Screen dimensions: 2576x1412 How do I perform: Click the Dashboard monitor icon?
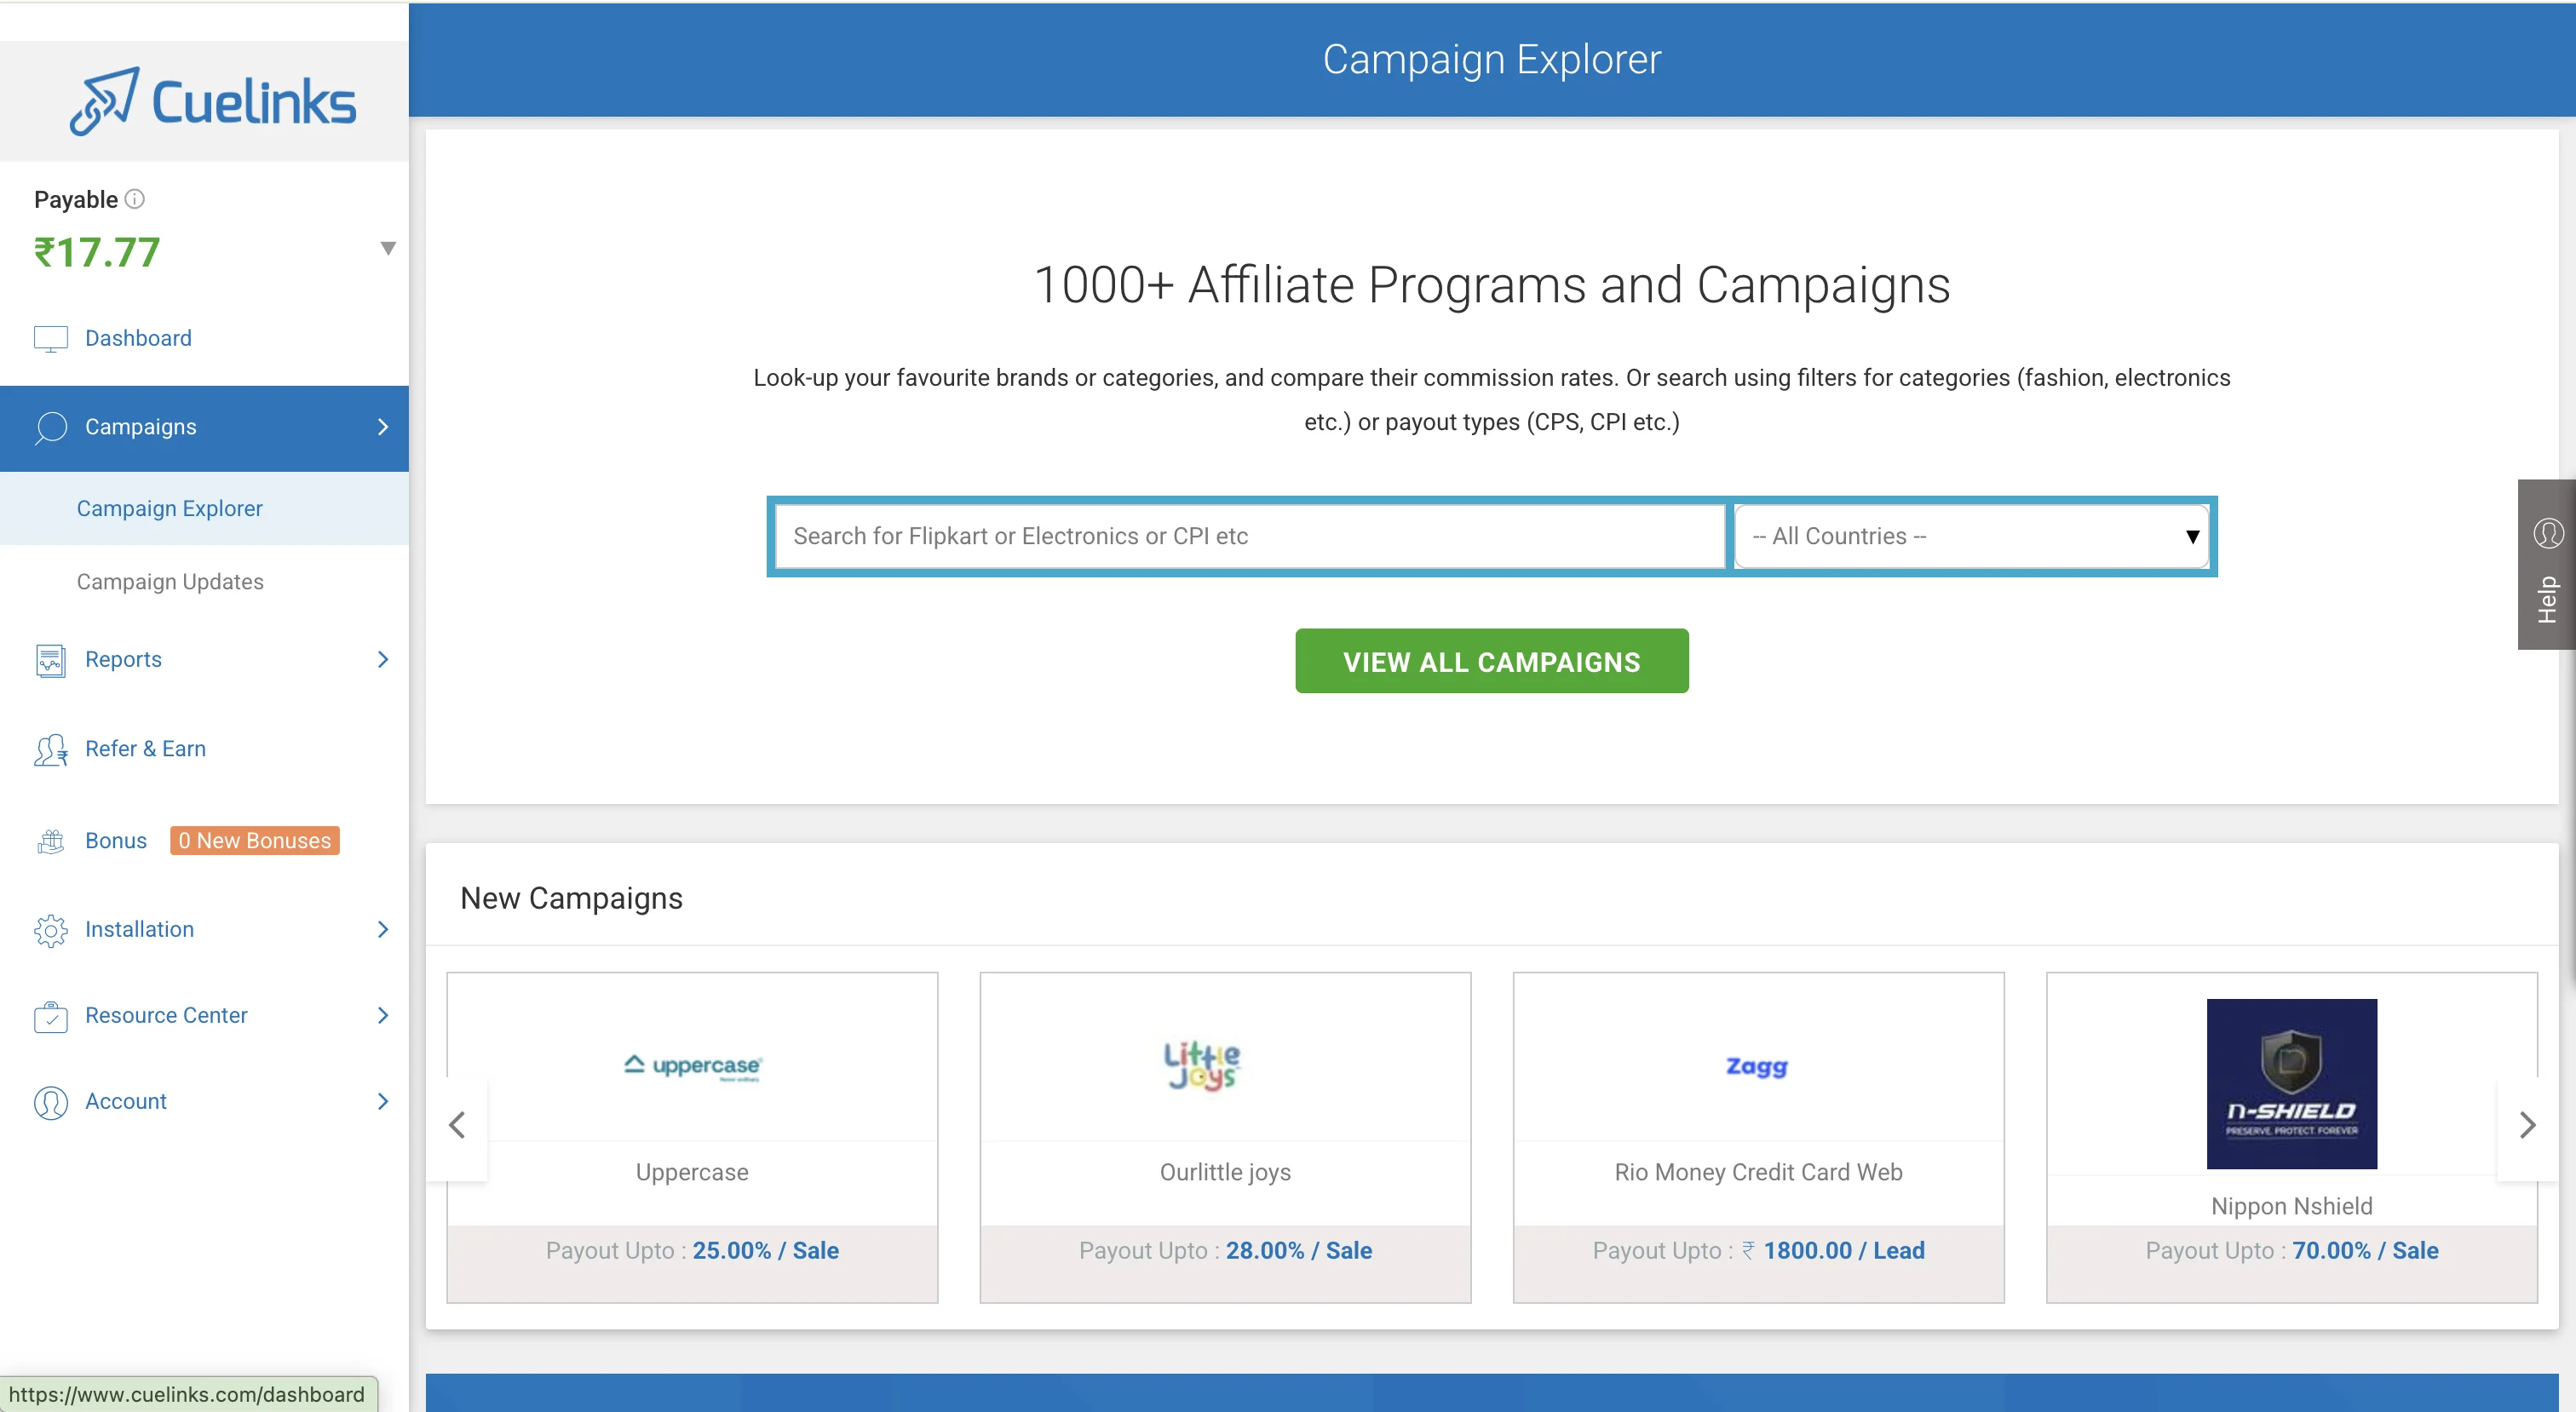[x=50, y=339]
